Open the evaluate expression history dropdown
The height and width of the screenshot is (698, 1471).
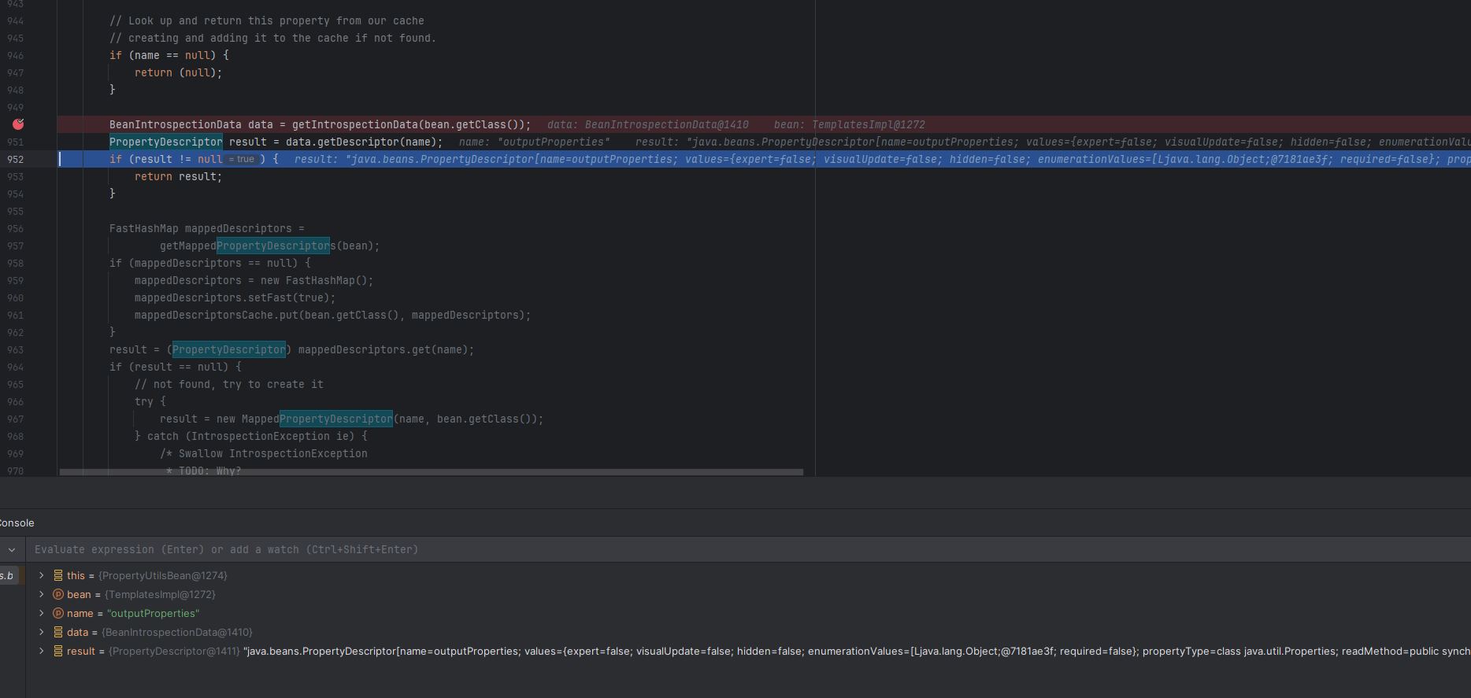click(x=12, y=550)
